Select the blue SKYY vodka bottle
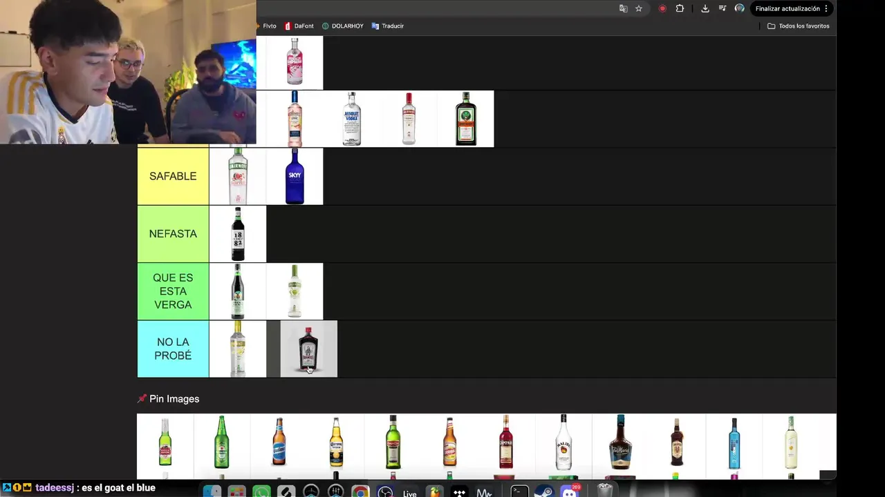This screenshot has width=885, height=497. [295, 176]
